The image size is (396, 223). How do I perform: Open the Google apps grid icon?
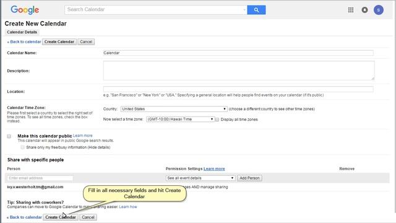[351, 10]
